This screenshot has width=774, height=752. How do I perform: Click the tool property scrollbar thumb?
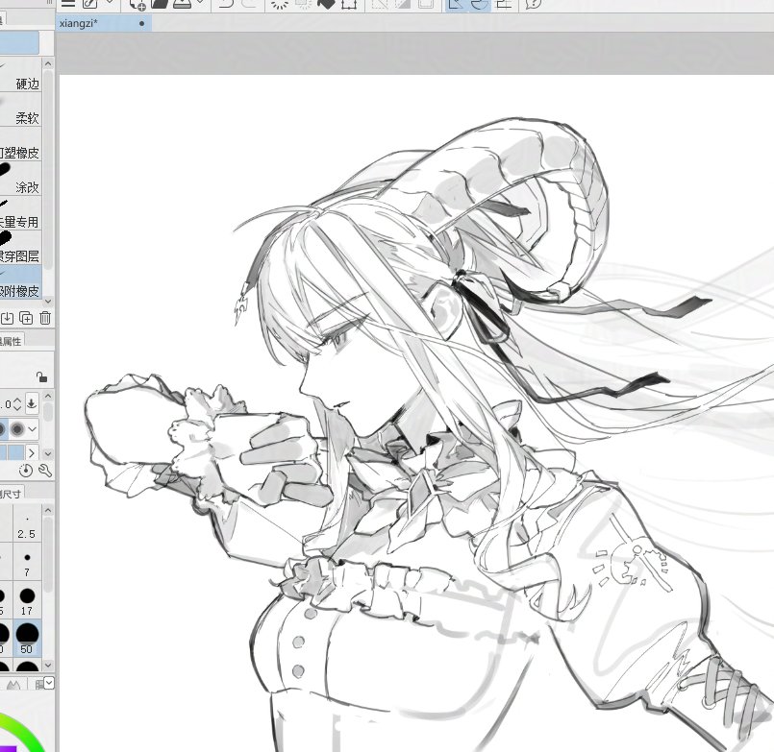point(48,412)
